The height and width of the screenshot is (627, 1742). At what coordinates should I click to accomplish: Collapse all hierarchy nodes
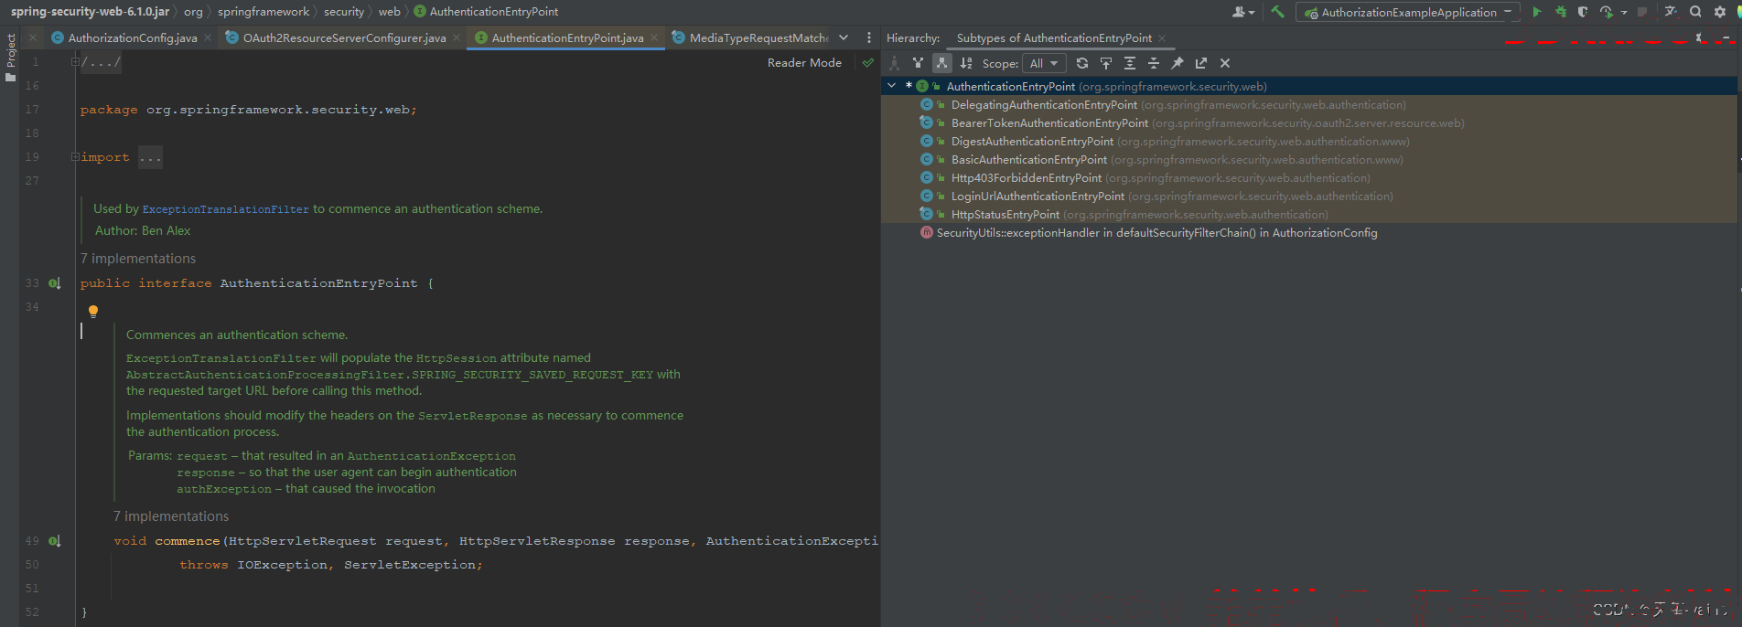[1154, 63]
